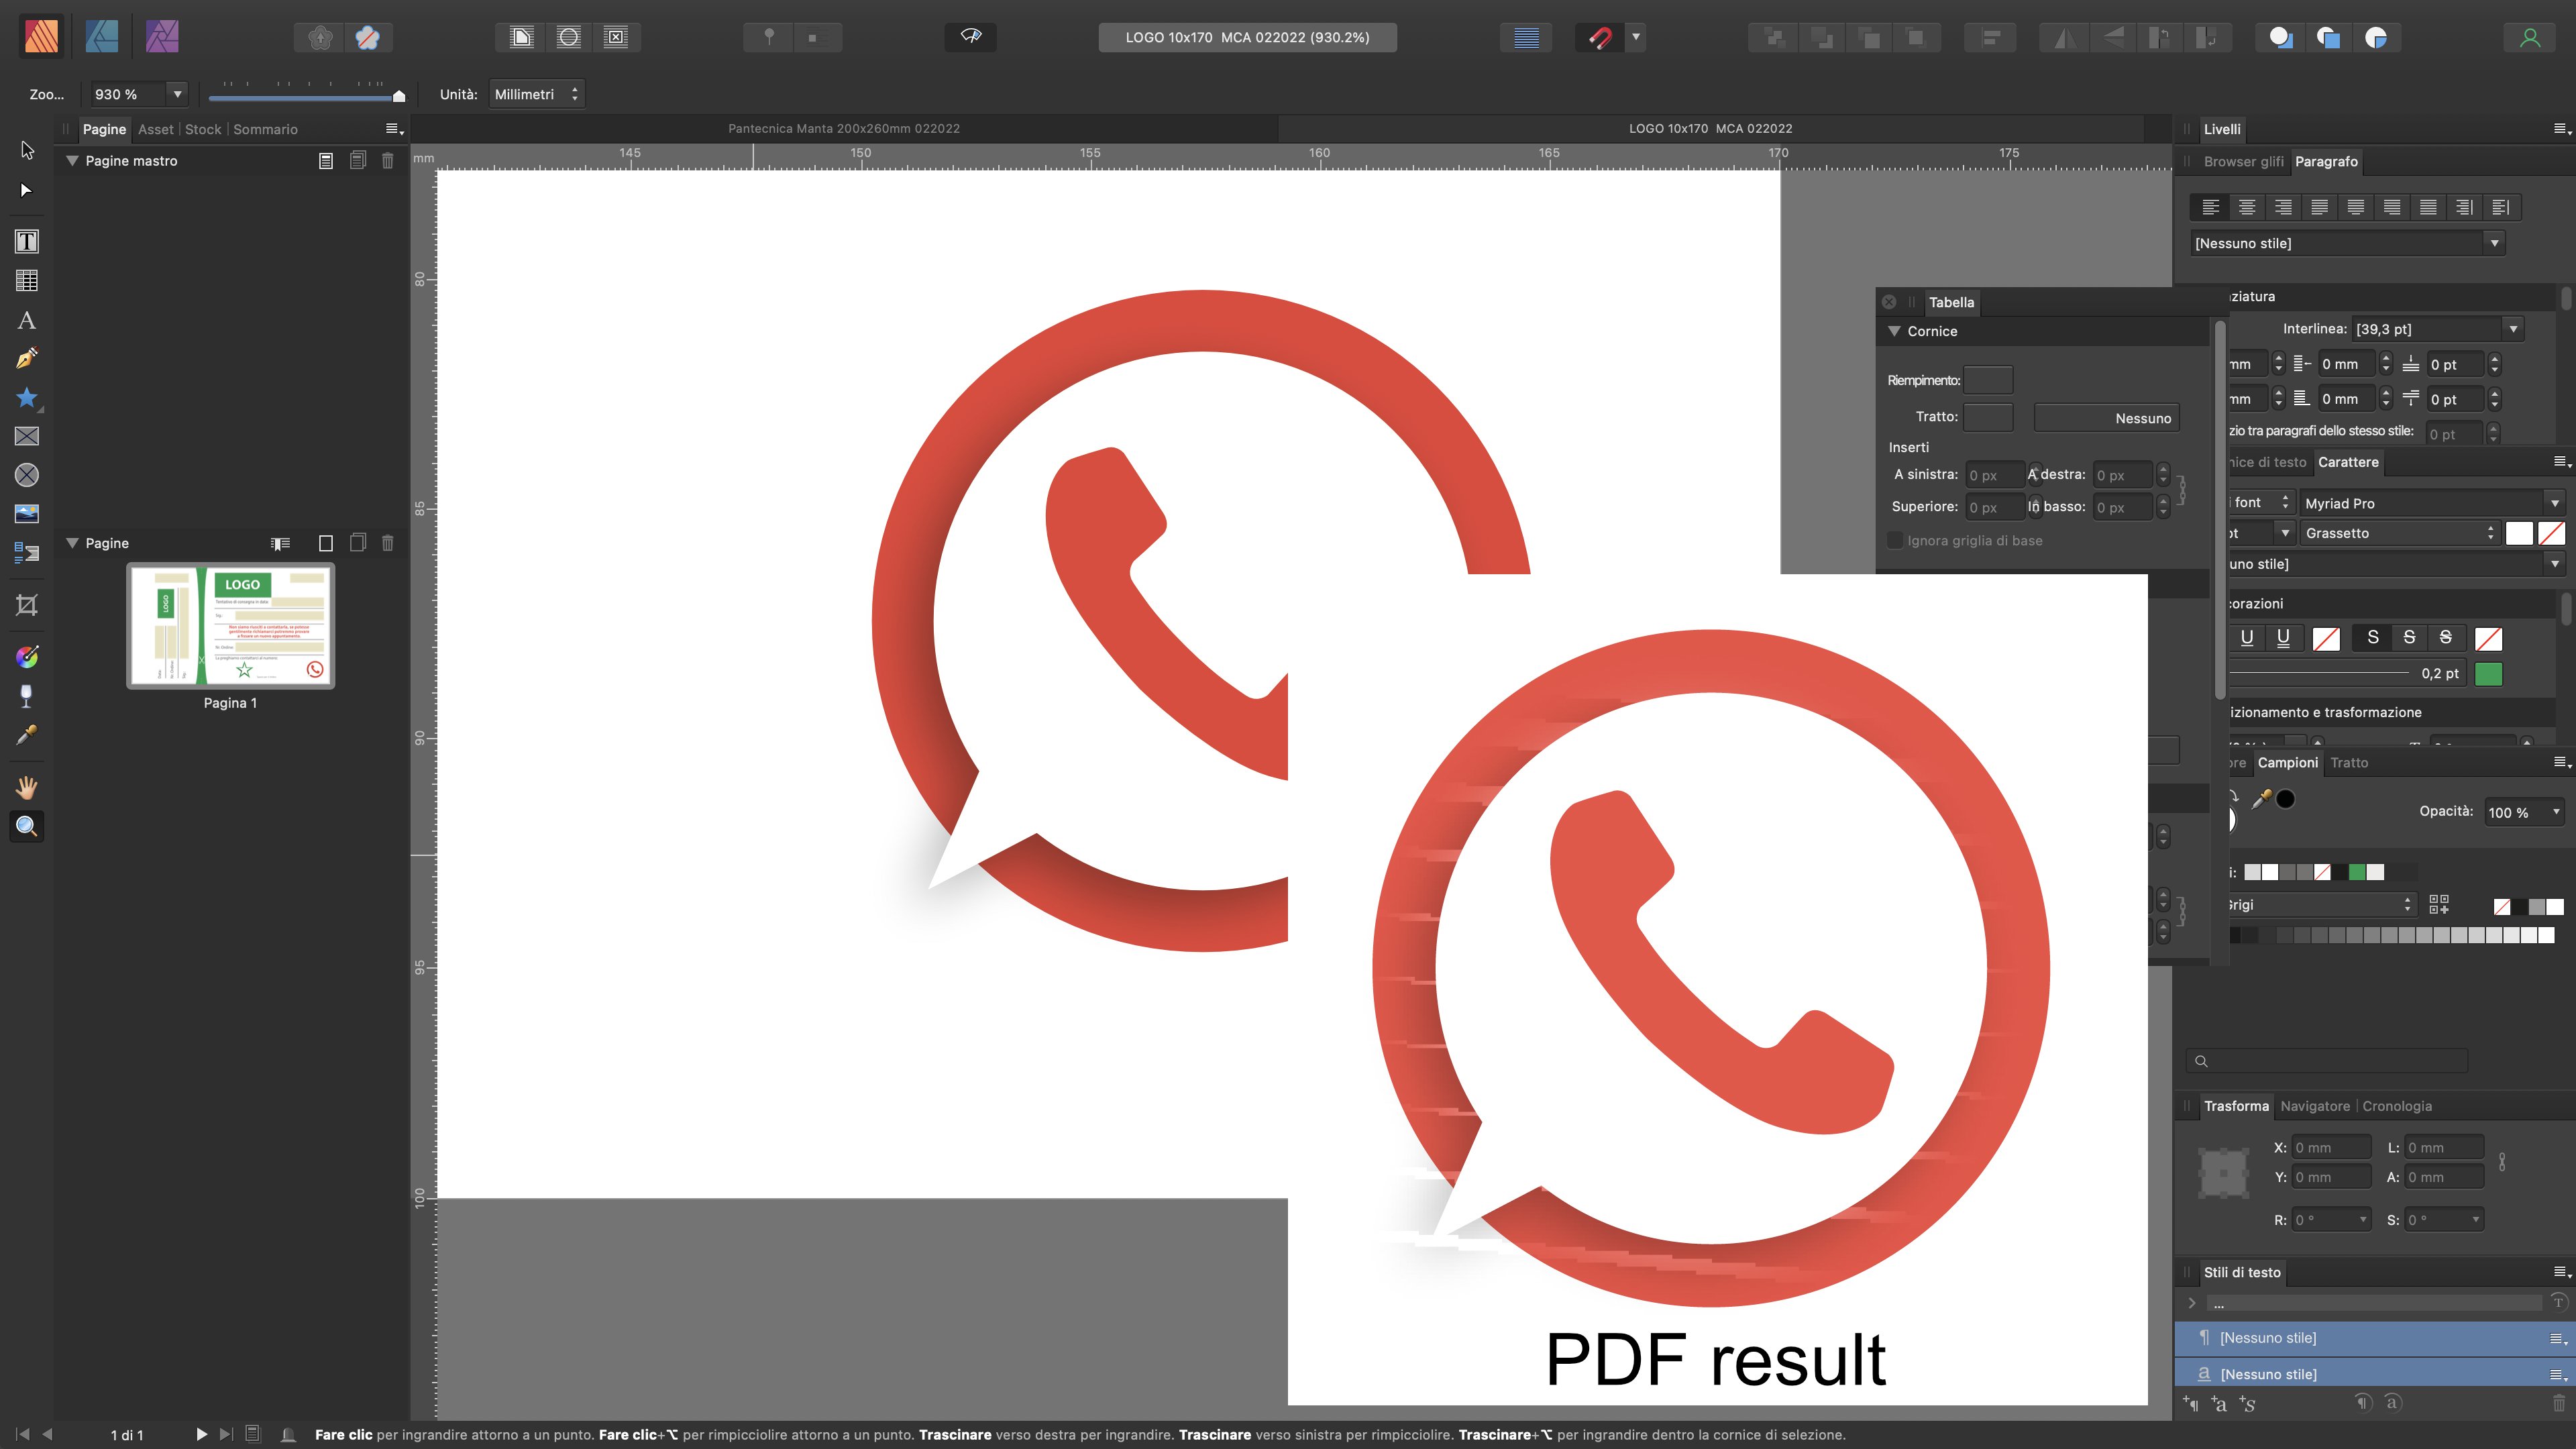Switch to the Cronologia tab

pos(2397,1106)
